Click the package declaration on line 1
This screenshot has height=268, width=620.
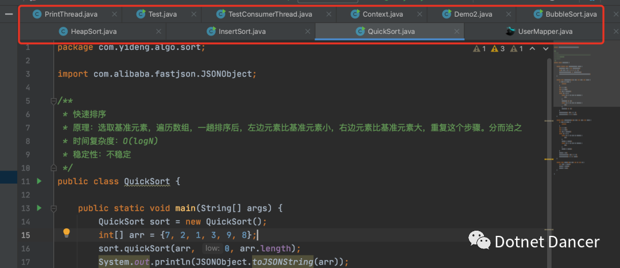pyautogui.click(x=131, y=48)
